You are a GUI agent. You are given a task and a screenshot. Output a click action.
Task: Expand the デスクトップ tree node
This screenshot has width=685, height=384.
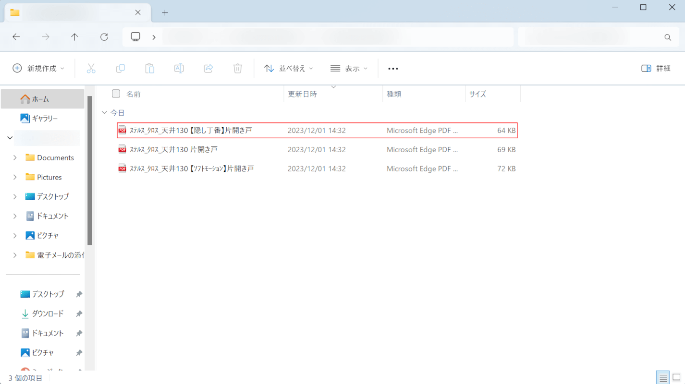point(15,196)
